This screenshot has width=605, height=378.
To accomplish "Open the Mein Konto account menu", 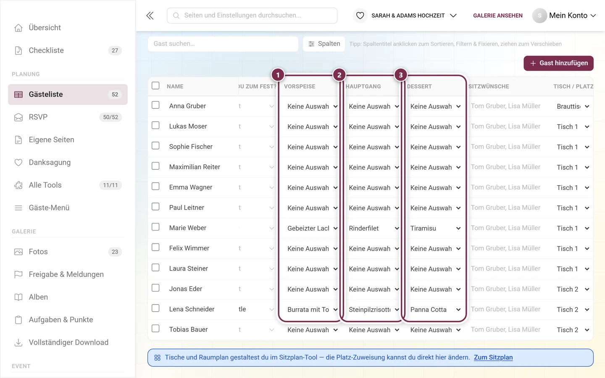I will click(x=564, y=16).
